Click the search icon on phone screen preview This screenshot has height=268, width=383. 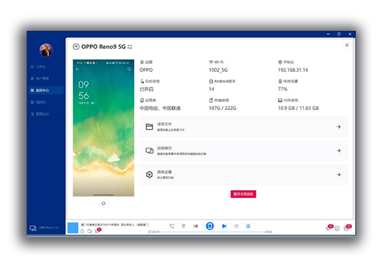pos(129,69)
